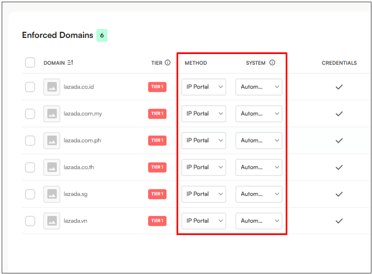The width and height of the screenshot is (372, 274).
Task: Open the Method dropdown for lazada.com.my
Action: point(204,114)
